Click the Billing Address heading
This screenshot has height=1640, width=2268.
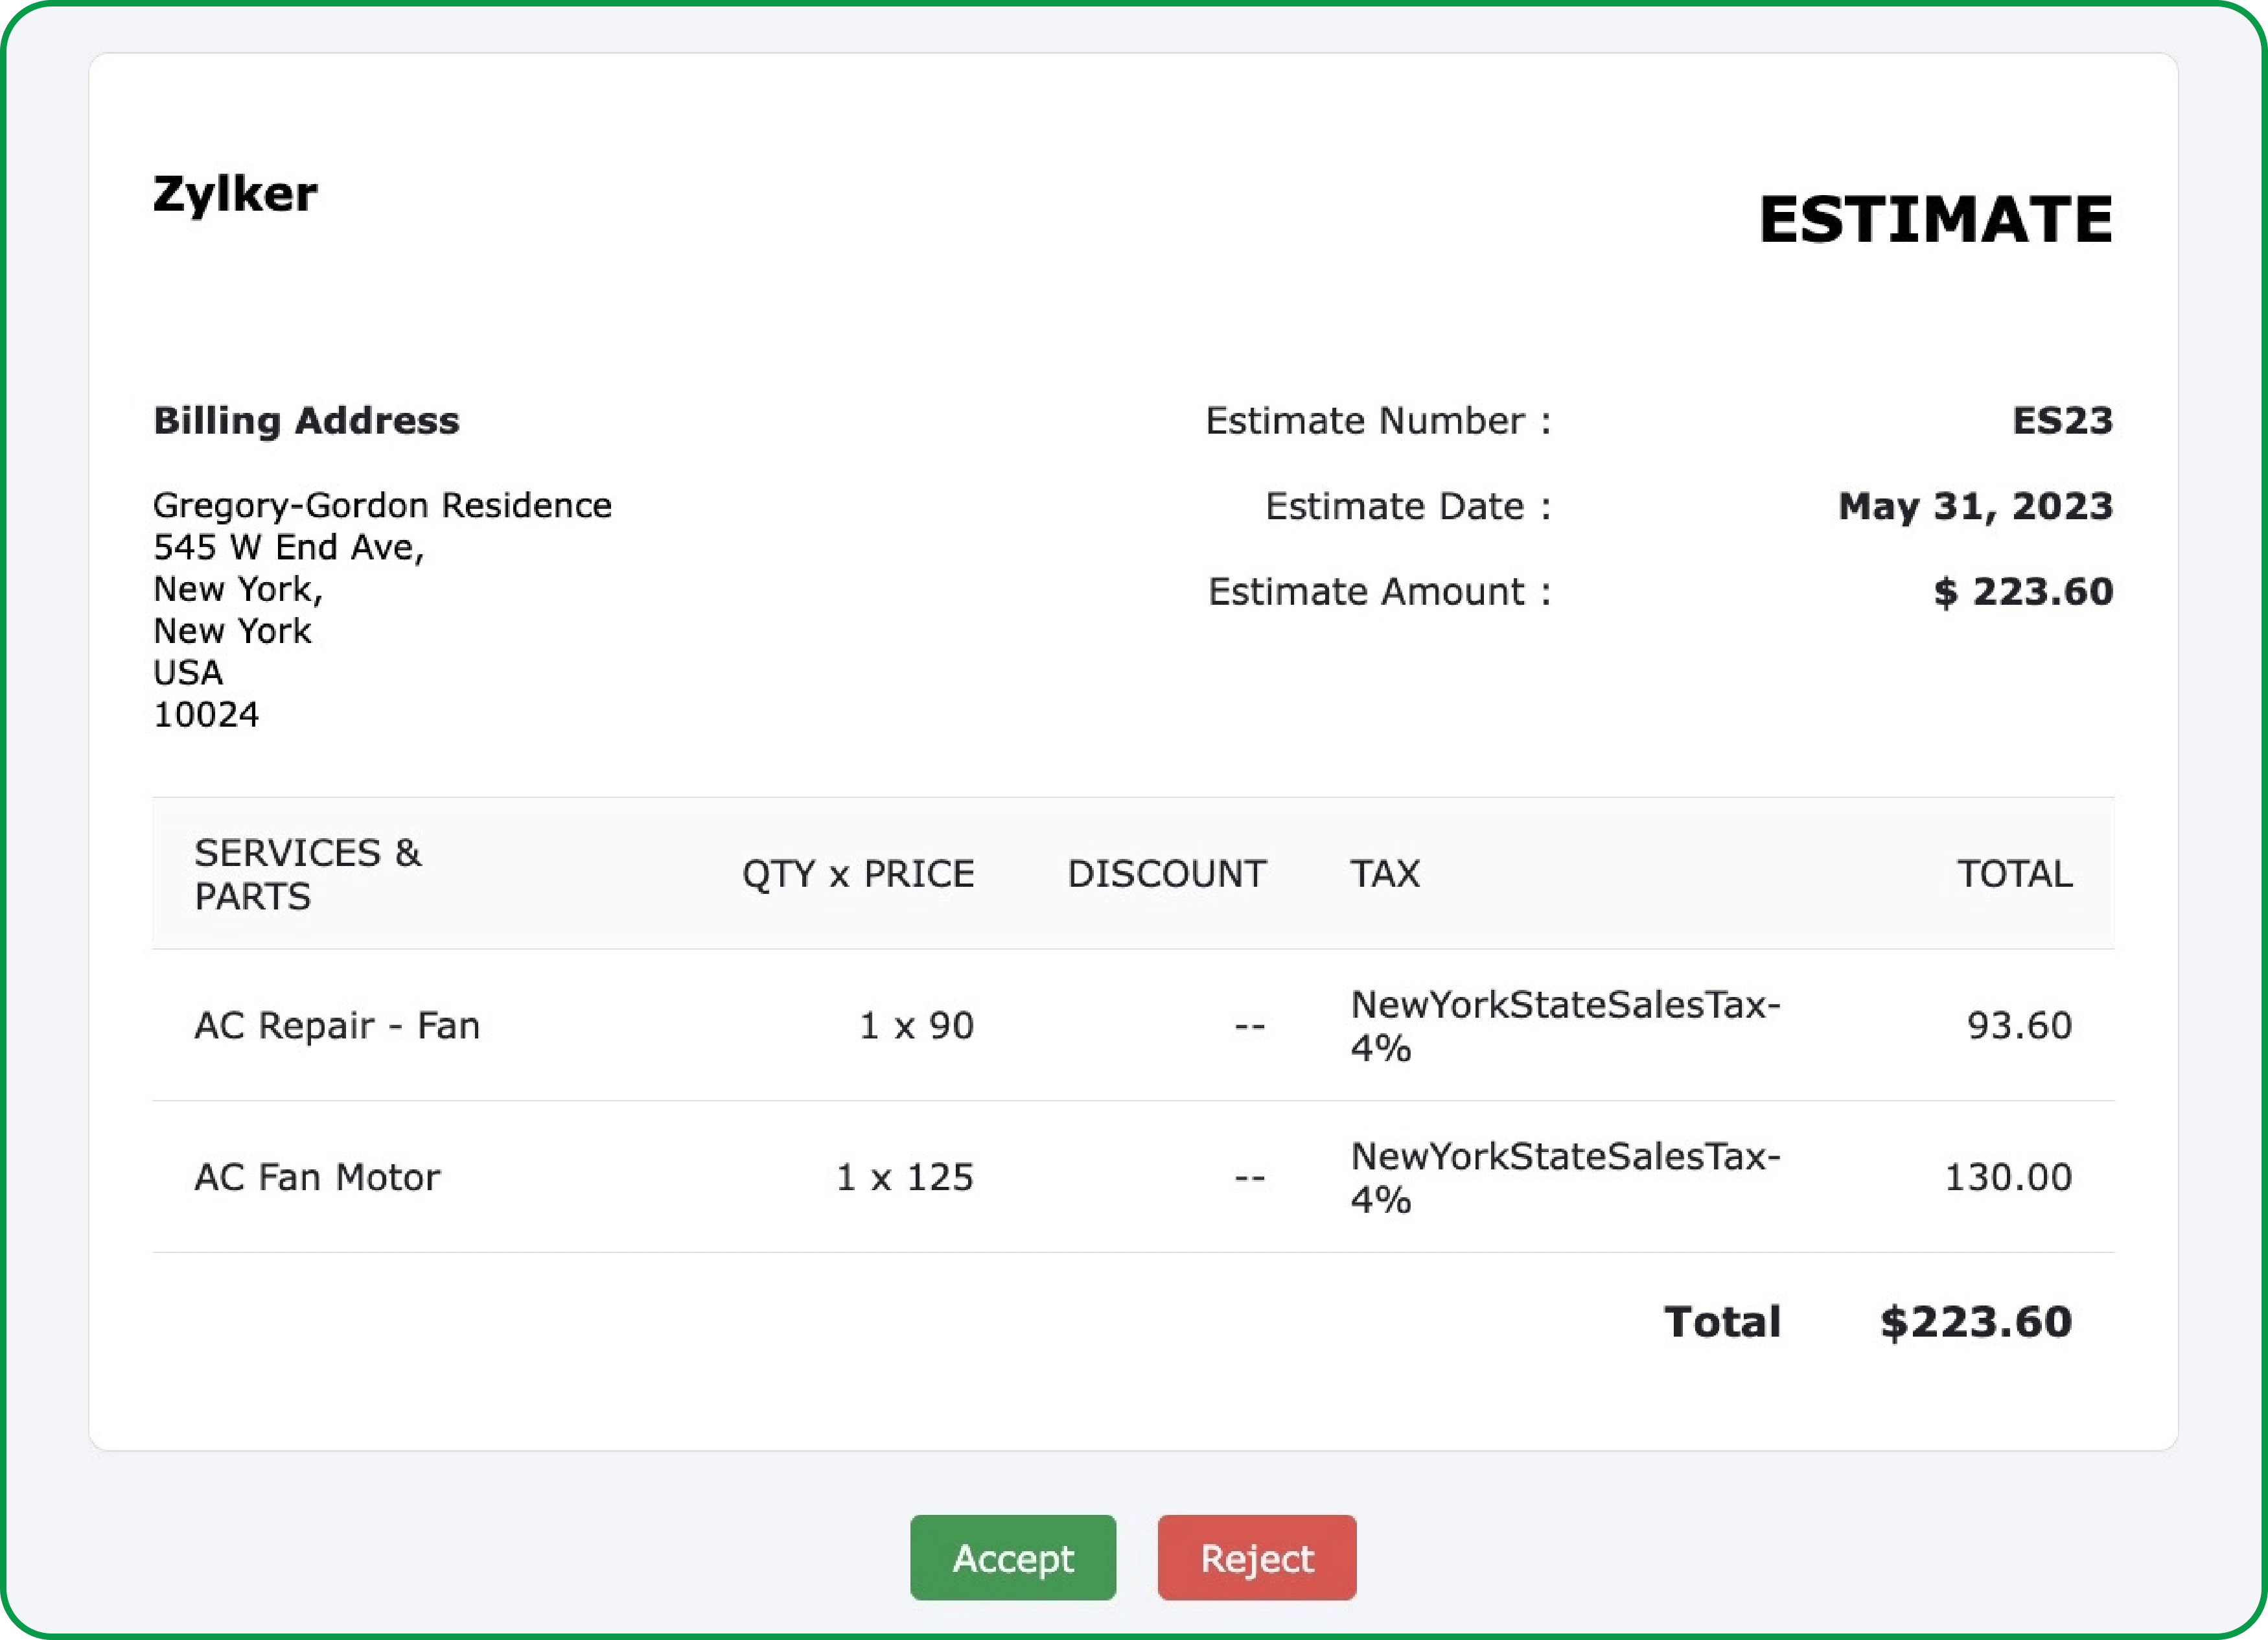pos(306,420)
